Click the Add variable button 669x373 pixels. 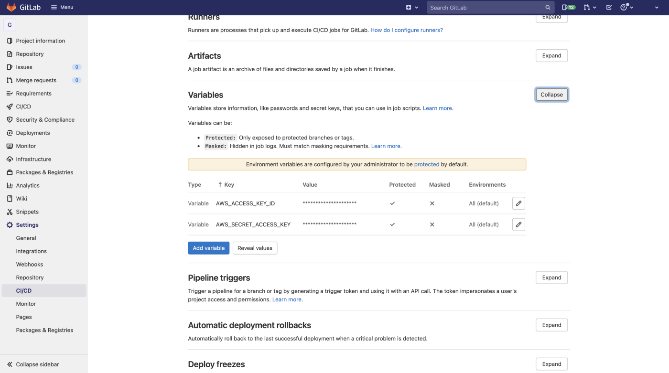point(208,248)
